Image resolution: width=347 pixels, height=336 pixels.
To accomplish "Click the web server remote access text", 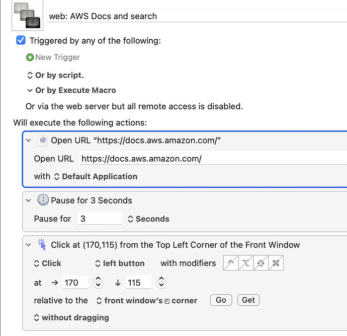I will click(x=134, y=106).
